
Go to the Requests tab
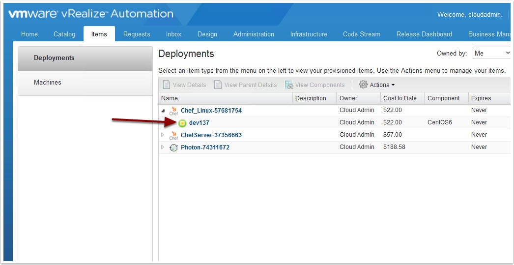click(137, 34)
